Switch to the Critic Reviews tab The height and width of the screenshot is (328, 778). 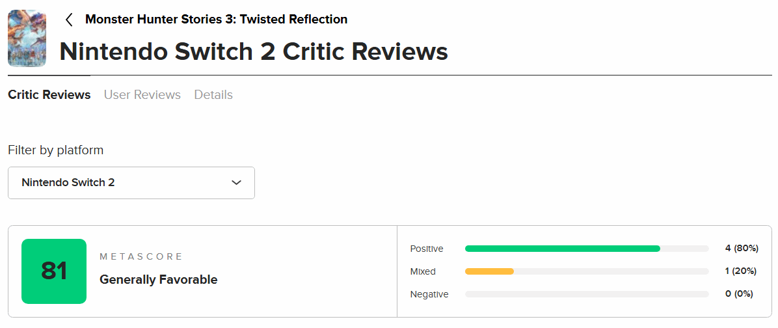[49, 95]
